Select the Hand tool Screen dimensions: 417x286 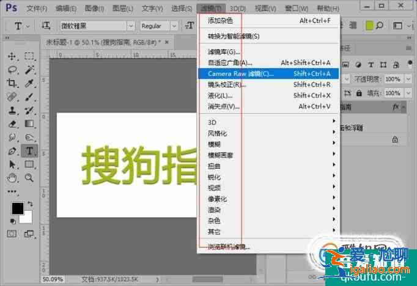point(12,178)
